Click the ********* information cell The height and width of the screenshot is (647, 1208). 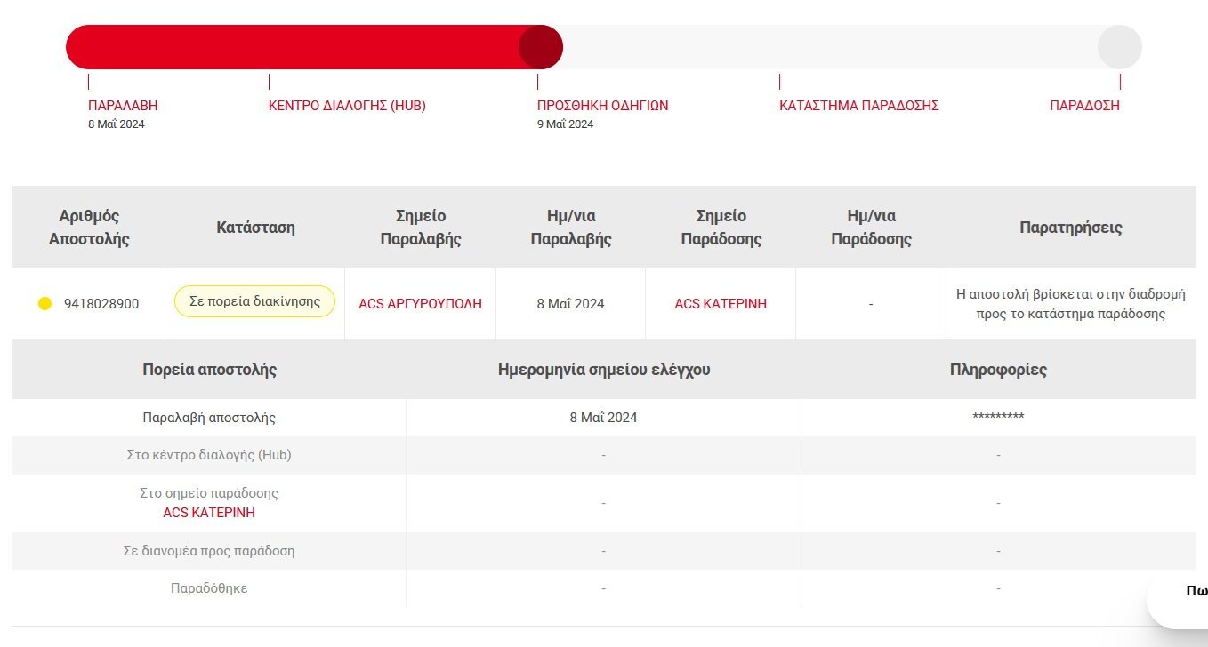[998, 418]
